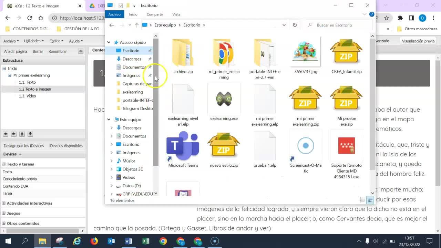Switch Explorer to large icons view
This screenshot has width=441, height=248.
370,200
